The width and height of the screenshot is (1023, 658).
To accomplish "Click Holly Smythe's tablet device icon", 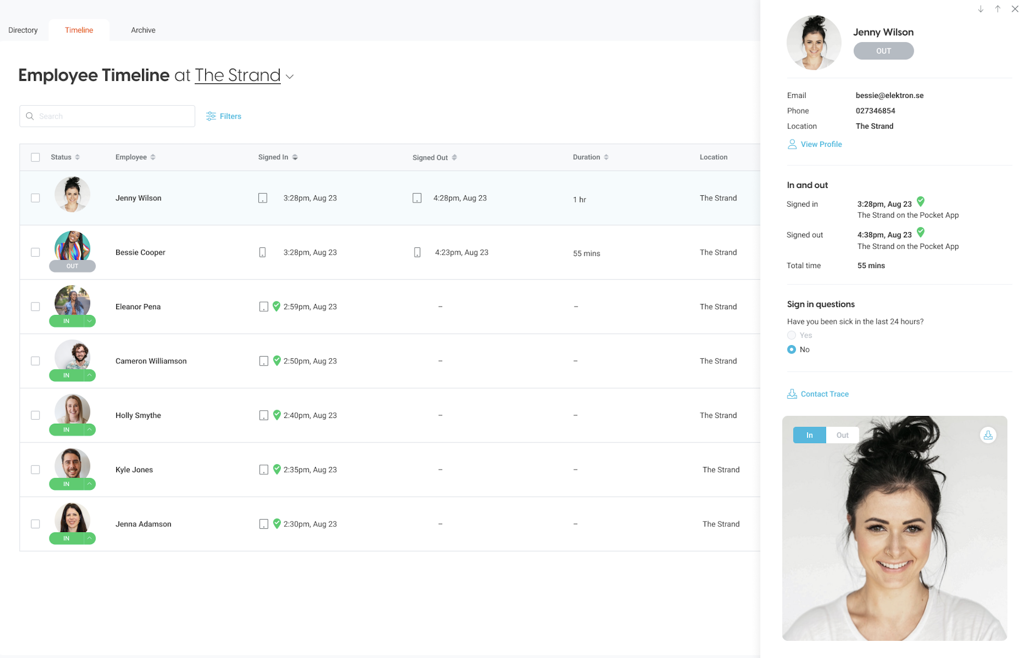I will [x=264, y=415].
